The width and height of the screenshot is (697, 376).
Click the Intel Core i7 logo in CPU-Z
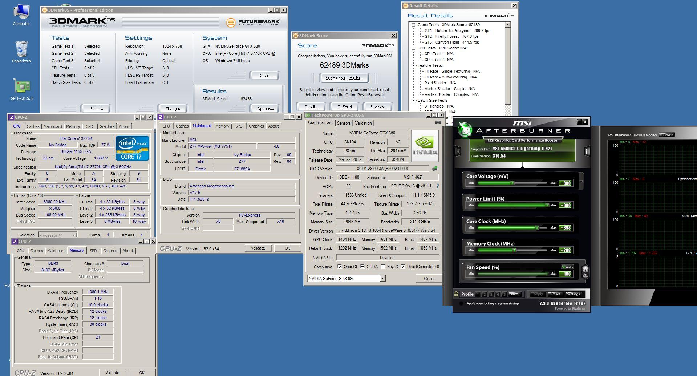132,148
